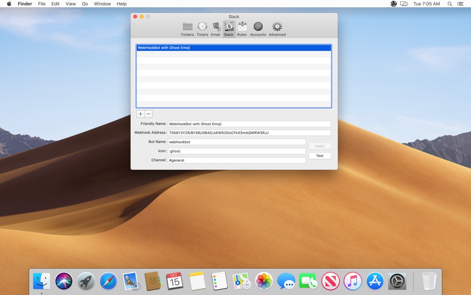Open Messages speech bubble in Dock
The height and width of the screenshot is (295, 471).
pyautogui.click(x=286, y=281)
